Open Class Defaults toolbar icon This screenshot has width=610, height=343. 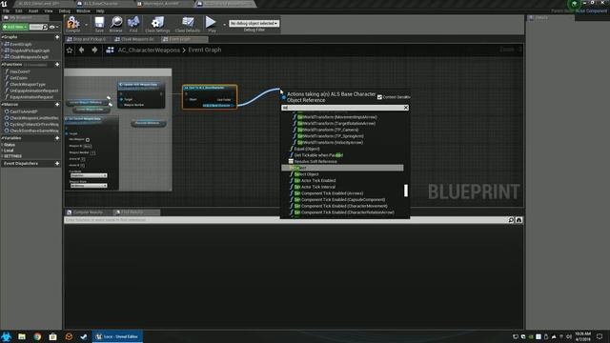(x=188, y=22)
